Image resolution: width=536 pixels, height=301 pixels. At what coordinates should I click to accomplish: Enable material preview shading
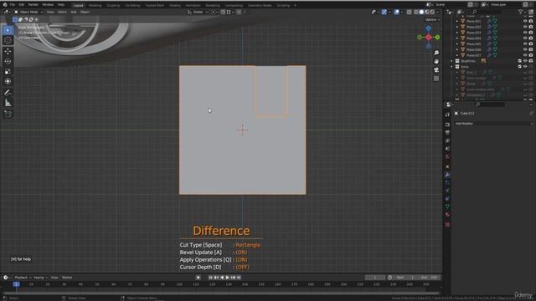point(427,12)
